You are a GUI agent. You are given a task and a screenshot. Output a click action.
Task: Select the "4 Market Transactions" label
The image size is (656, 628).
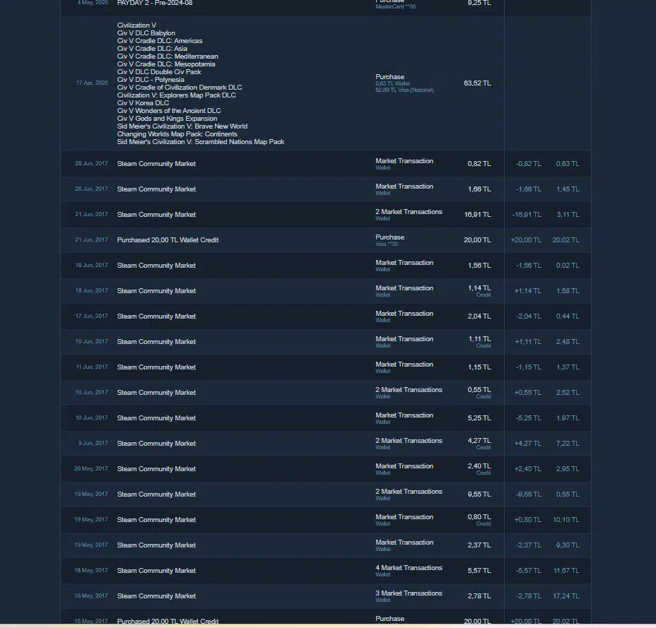point(409,568)
